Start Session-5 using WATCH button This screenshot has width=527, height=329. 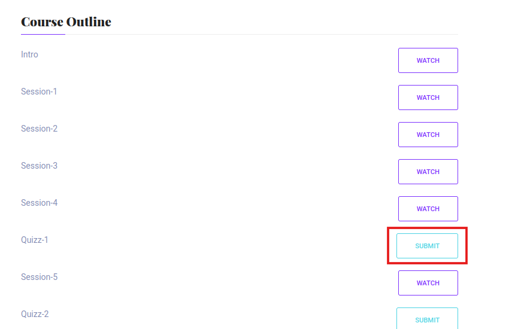(x=428, y=283)
